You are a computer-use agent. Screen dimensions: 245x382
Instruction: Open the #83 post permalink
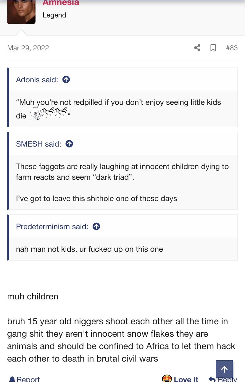click(x=232, y=48)
